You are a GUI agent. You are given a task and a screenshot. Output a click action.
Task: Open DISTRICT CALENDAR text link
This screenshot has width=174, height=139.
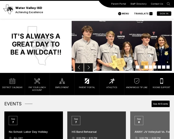[x=12, y=87]
